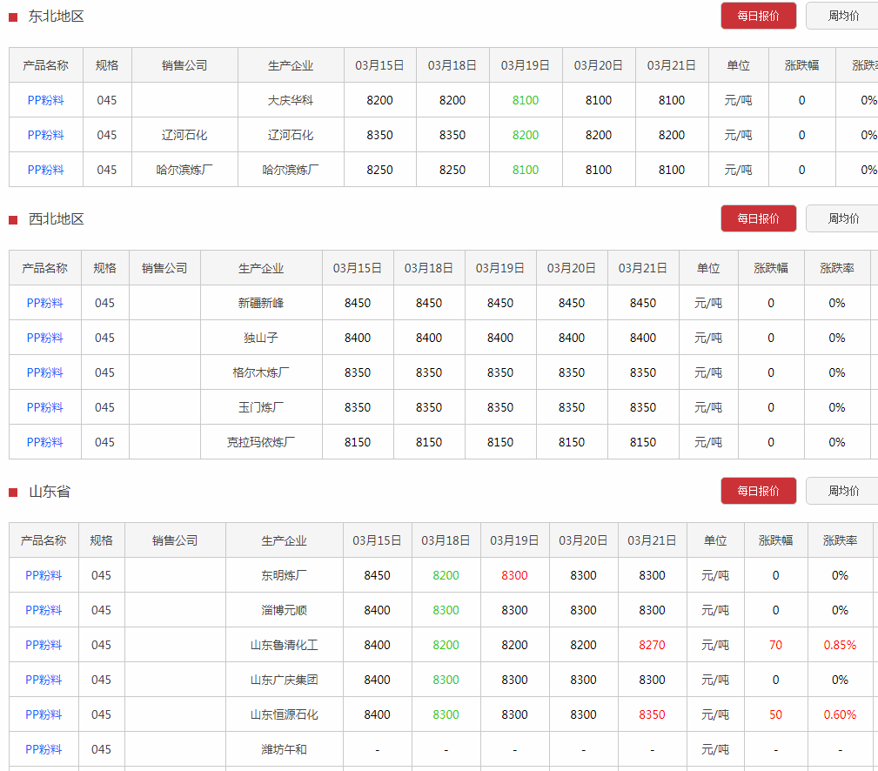Click green 8100 price in 哈尔滨炼厂 row
The height and width of the screenshot is (771, 878).
click(526, 170)
